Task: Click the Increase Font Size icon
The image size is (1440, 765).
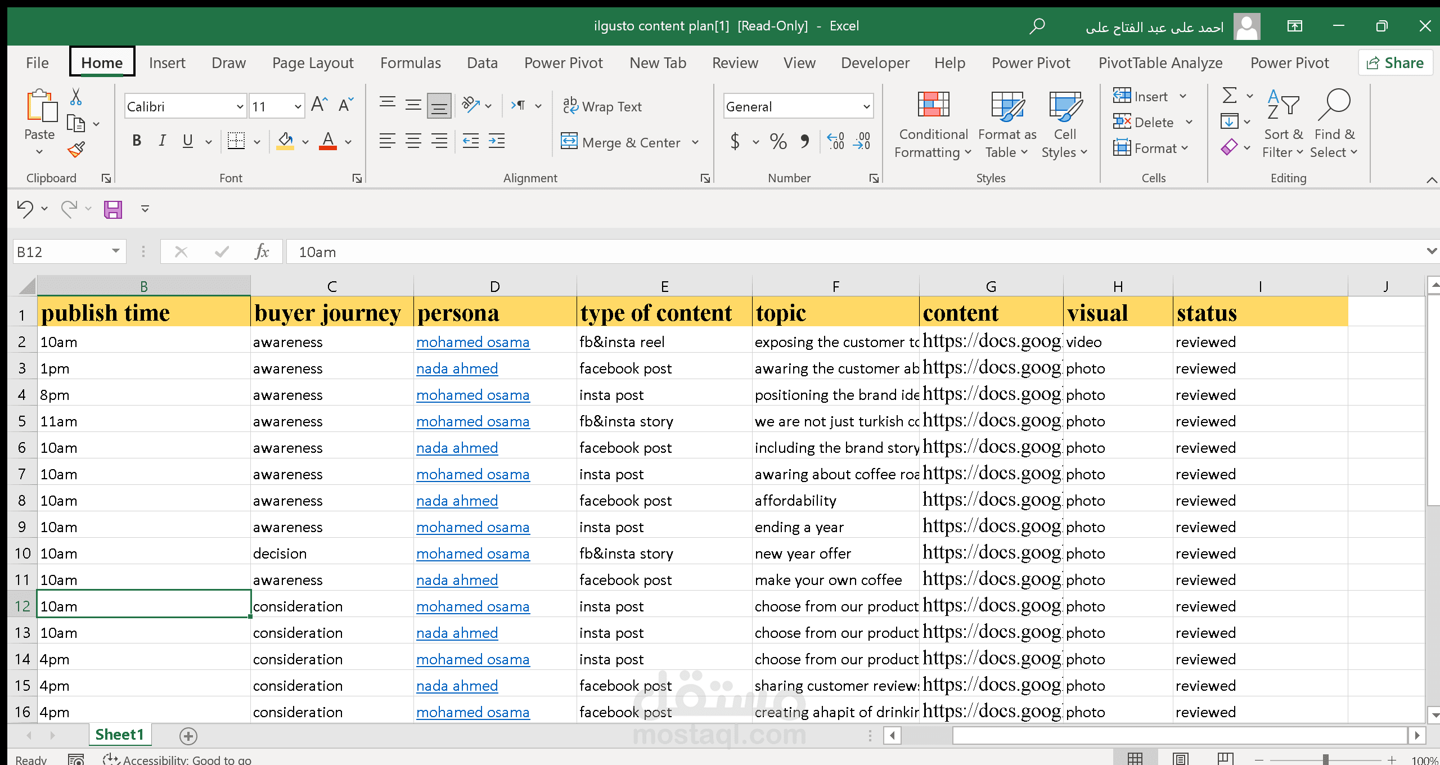Action: pos(319,105)
